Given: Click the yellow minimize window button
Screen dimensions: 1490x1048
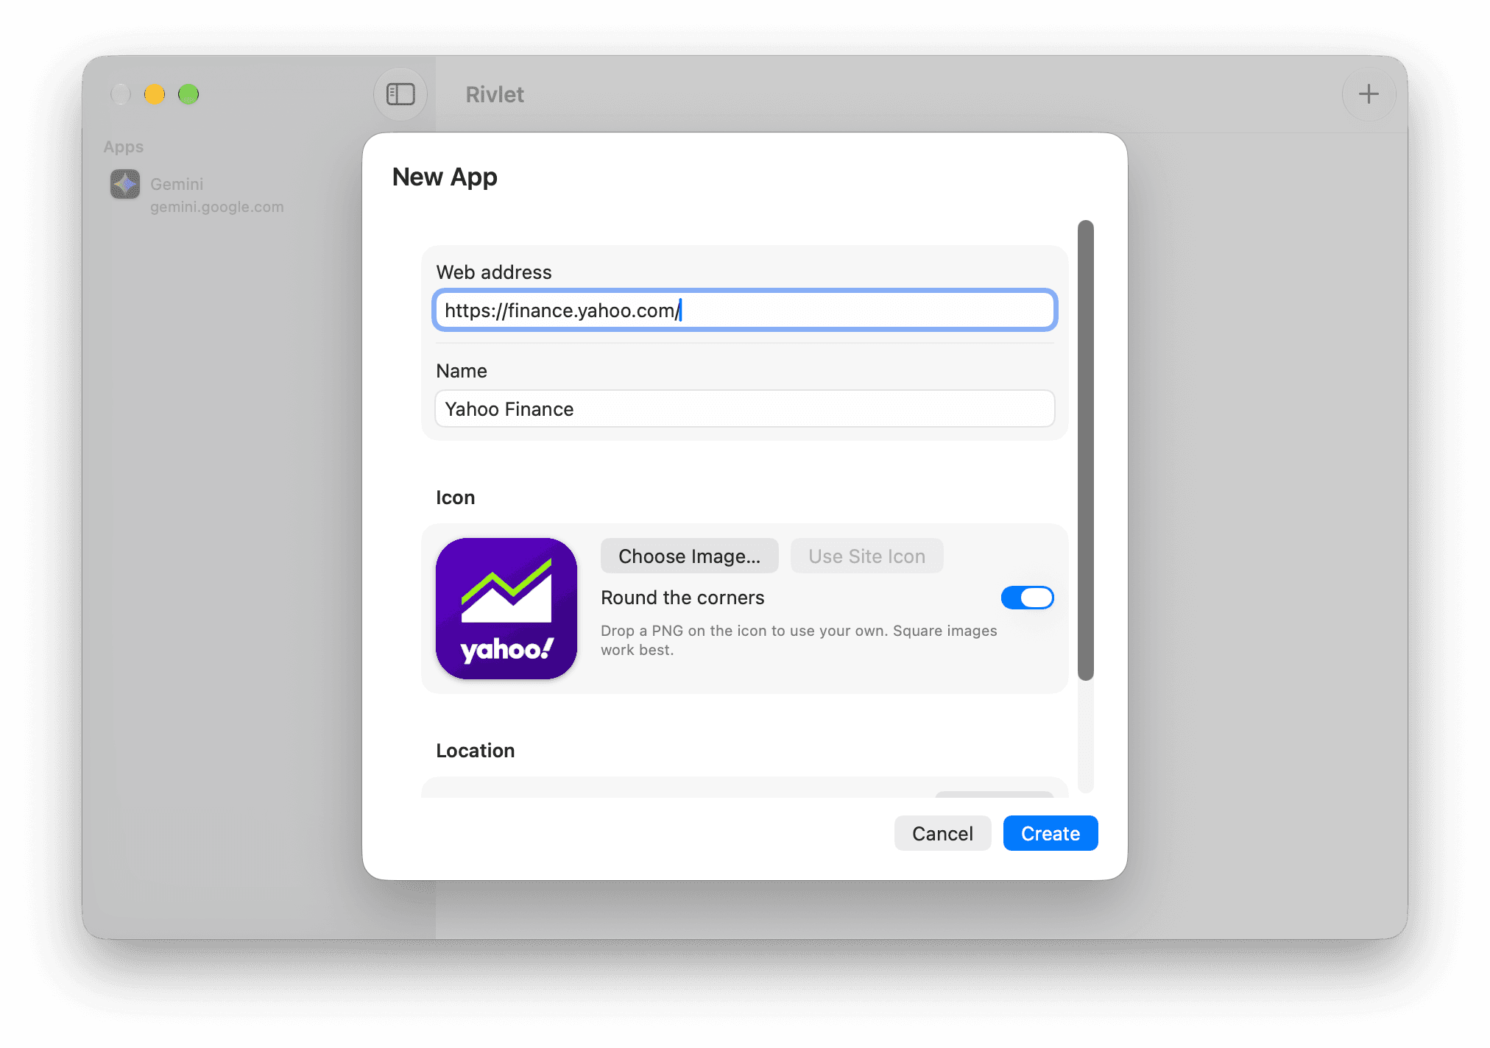Looking at the screenshot, I should (x=155, y=94).
